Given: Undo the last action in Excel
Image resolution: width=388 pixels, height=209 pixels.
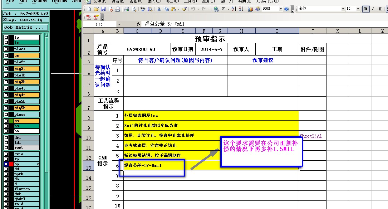Looking at the screenshot, I should tap(193, 9).
